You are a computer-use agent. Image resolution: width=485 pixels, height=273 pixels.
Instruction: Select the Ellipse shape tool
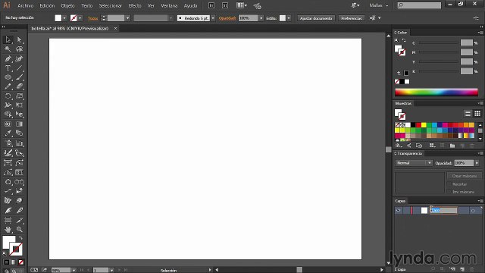coord(8,77)
